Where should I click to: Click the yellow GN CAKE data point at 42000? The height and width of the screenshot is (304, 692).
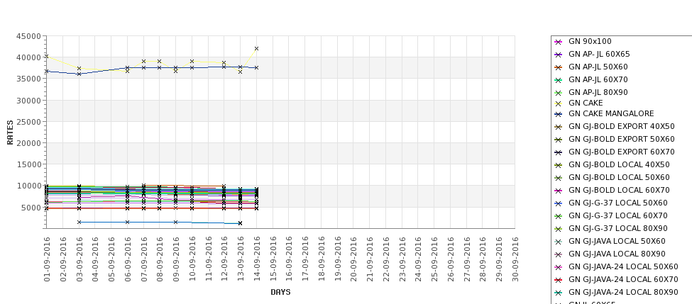256,49
